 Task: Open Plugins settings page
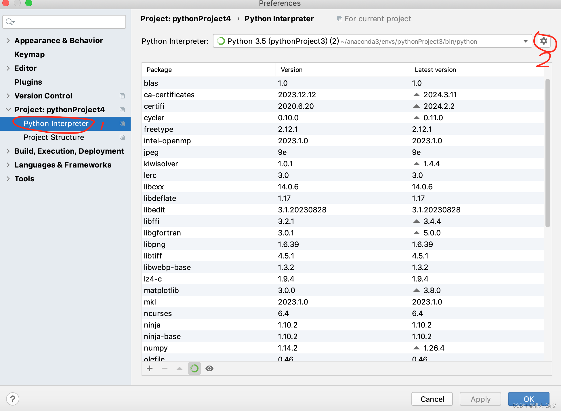pos(28,82)
